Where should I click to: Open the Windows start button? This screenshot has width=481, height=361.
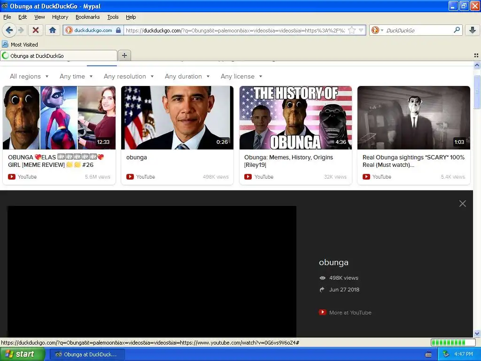click(x=22, y=354)
